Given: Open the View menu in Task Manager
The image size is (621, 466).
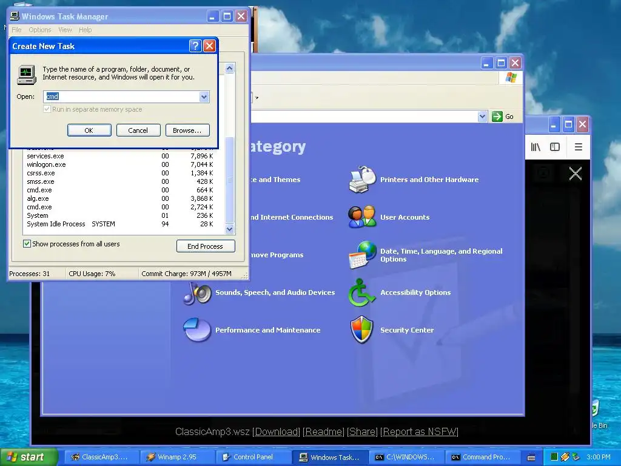Looking at the screenshot, I should (65, 30).
